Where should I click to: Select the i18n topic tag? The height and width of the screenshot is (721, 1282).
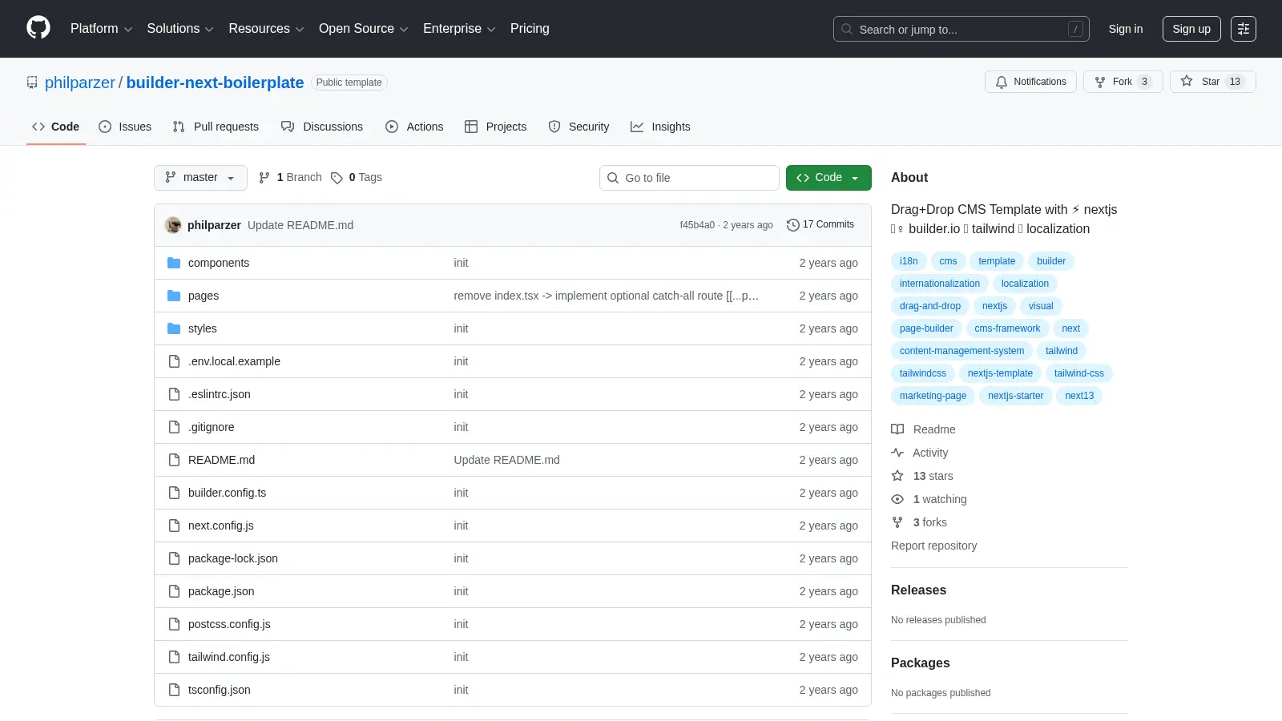coord(909,261)
